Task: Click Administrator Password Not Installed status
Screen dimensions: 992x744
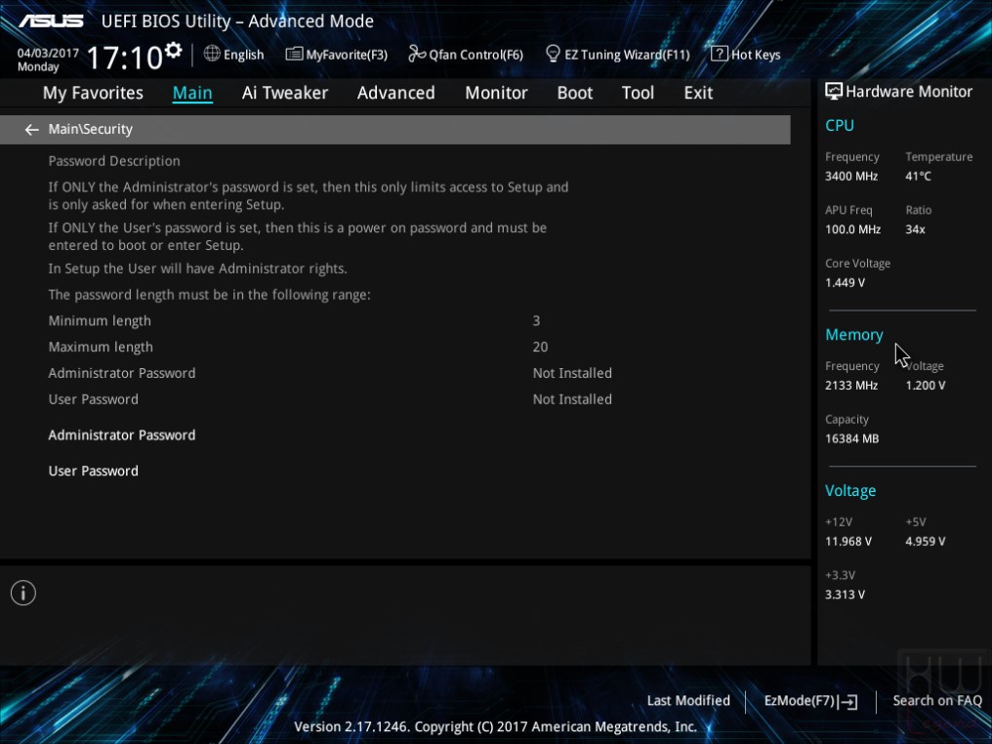Action: [572, 373]
